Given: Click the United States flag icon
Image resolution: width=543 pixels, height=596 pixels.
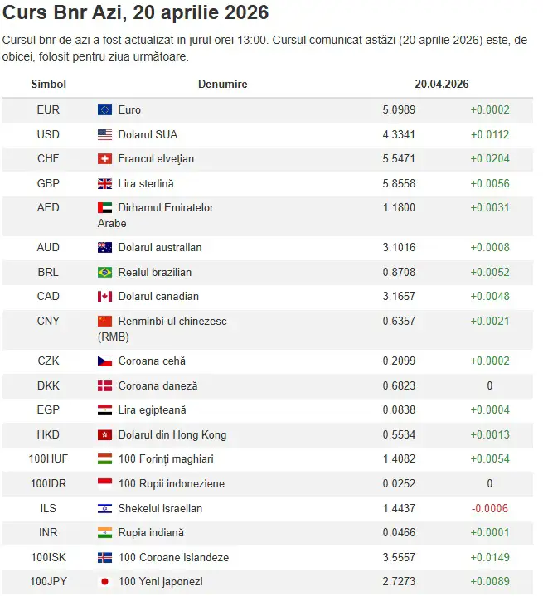Looking at the screenshot, I should (x=104, y=134).
